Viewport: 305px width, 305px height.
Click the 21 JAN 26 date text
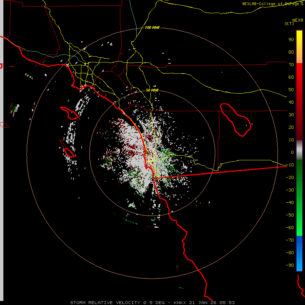coord(203,303)
